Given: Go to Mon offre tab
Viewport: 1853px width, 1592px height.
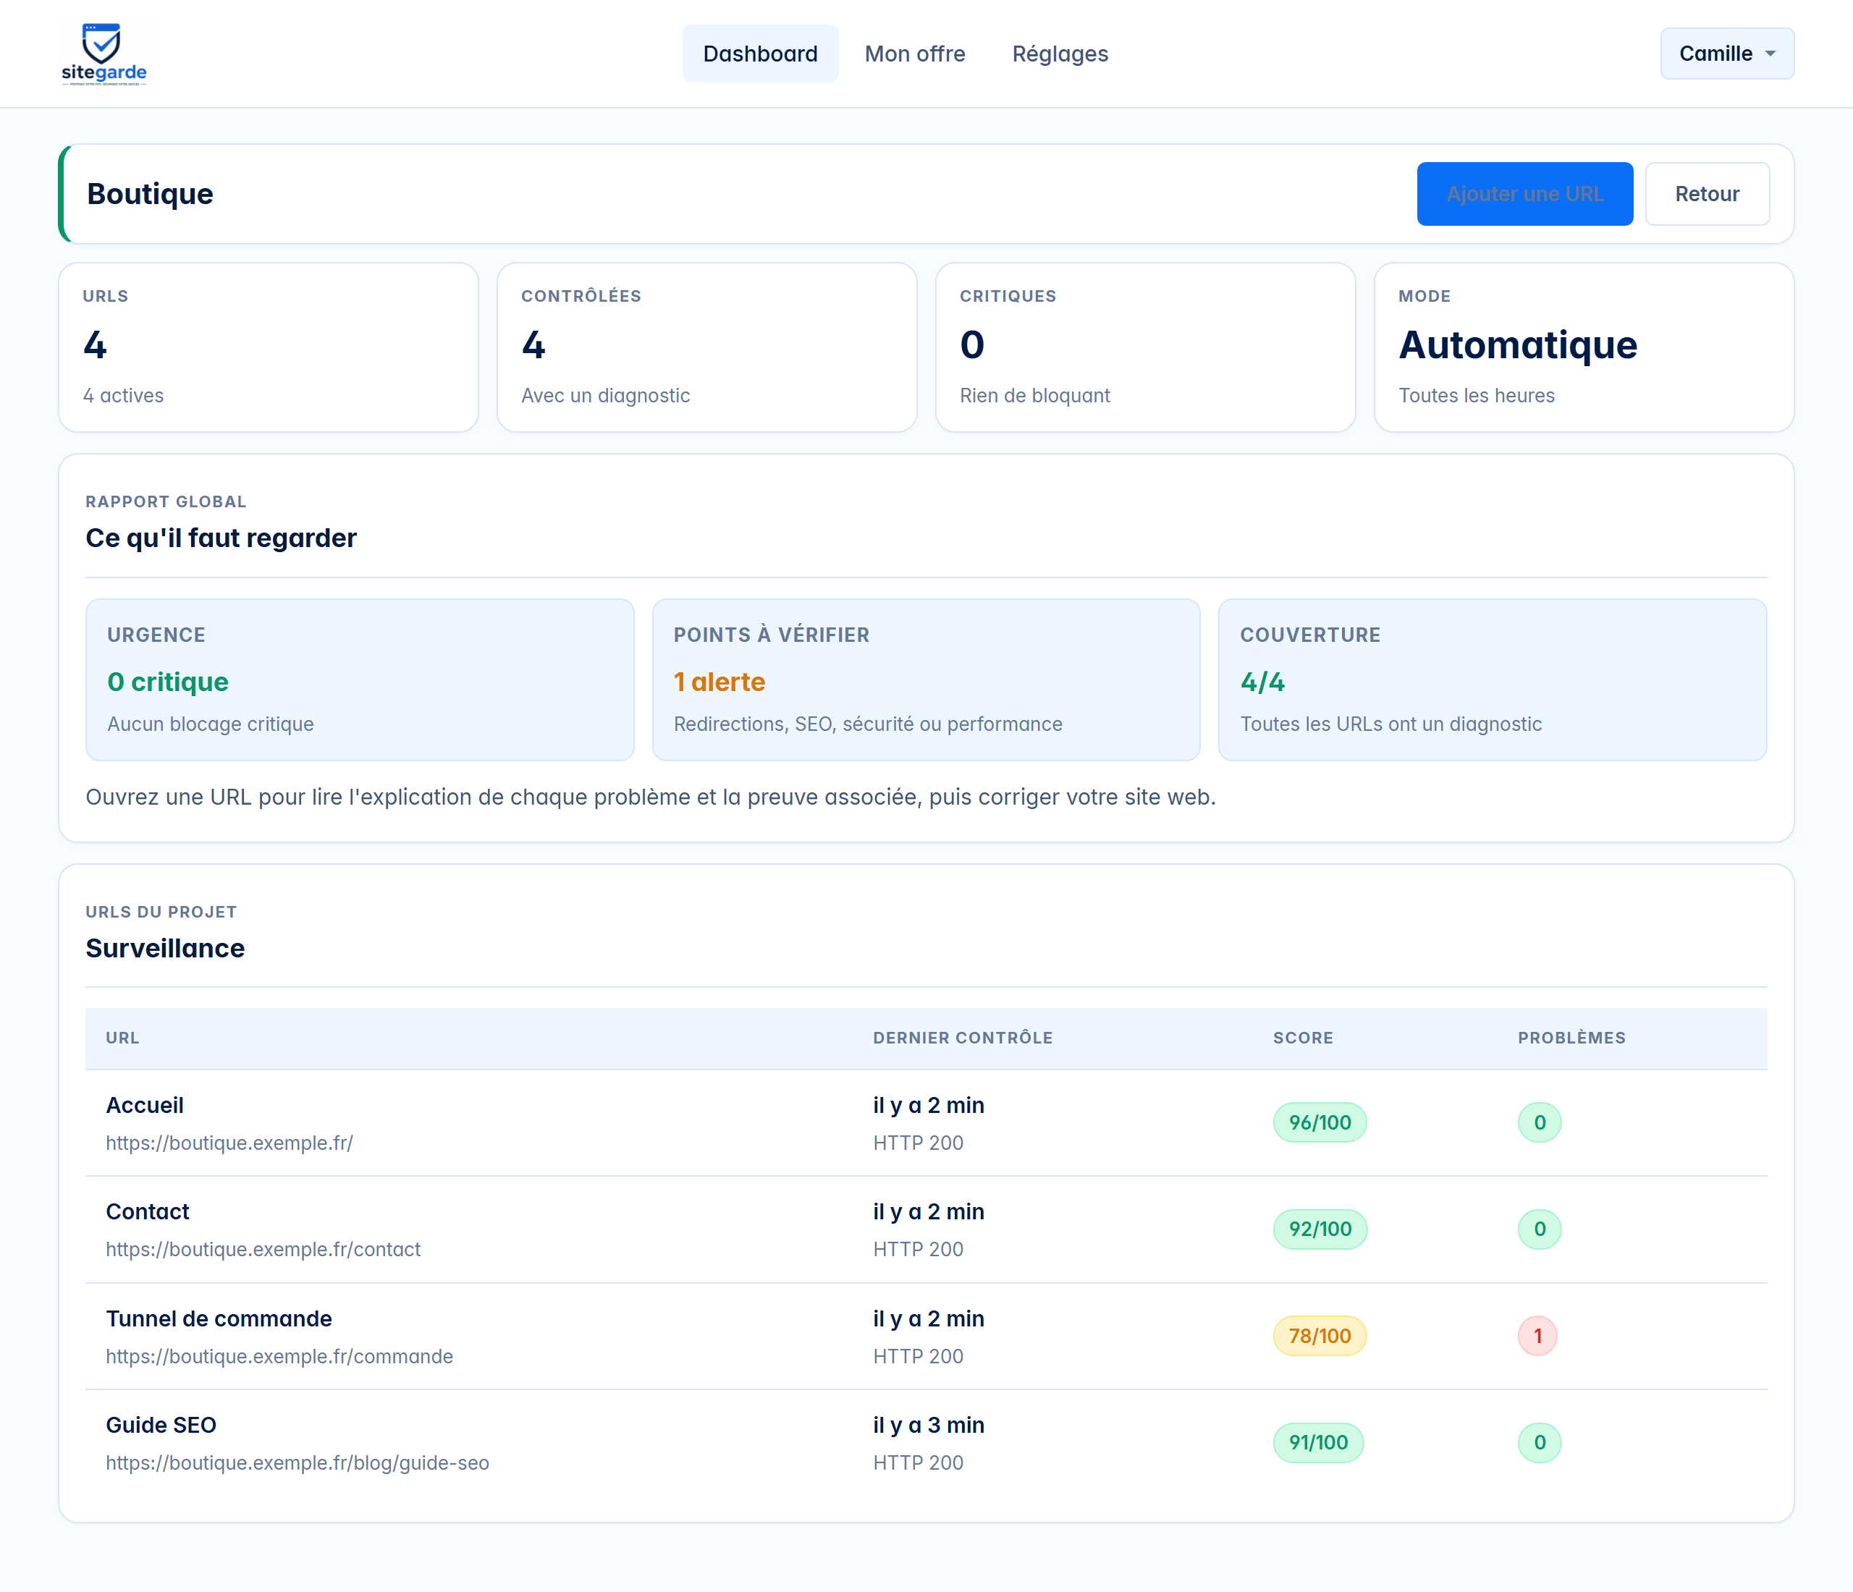Looking at the screenshot, I should click(x=915, y=54).
